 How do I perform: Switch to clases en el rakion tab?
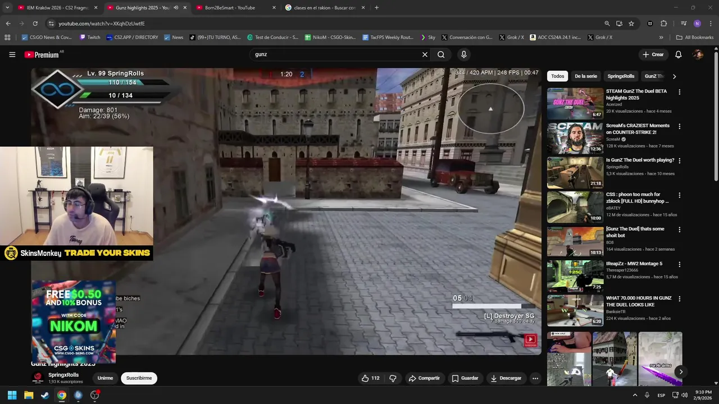click(x=325, y=8)
